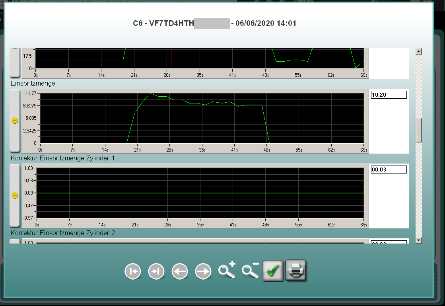Step forward with the right arrow button
445x306 pixels.
click(x=203, y=271)
